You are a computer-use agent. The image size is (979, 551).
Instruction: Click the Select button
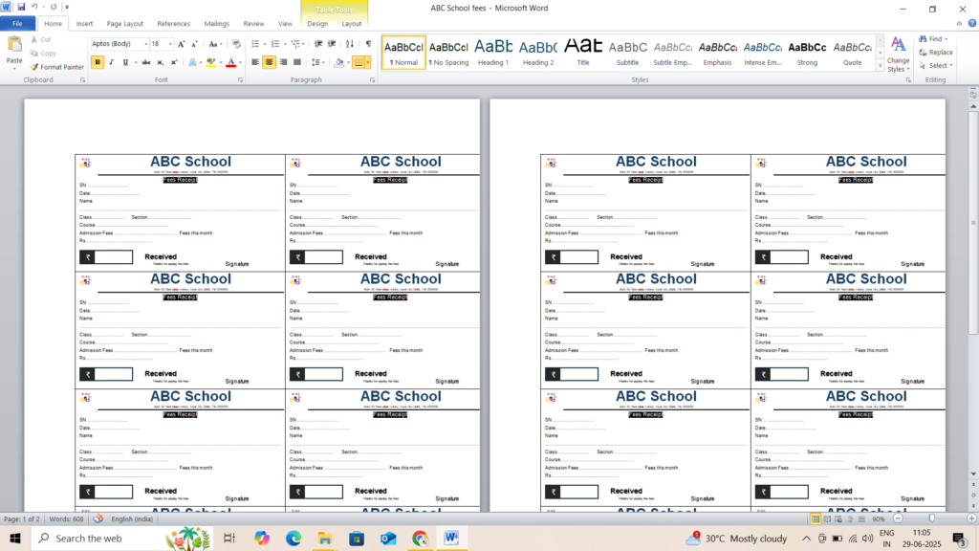tap(936, 66)
